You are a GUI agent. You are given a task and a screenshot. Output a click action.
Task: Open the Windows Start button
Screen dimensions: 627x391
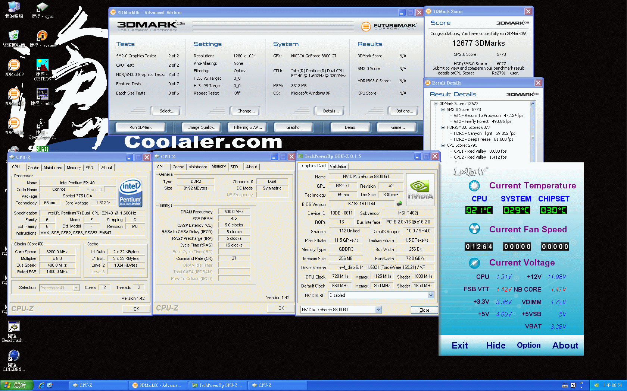pos(16,385)
